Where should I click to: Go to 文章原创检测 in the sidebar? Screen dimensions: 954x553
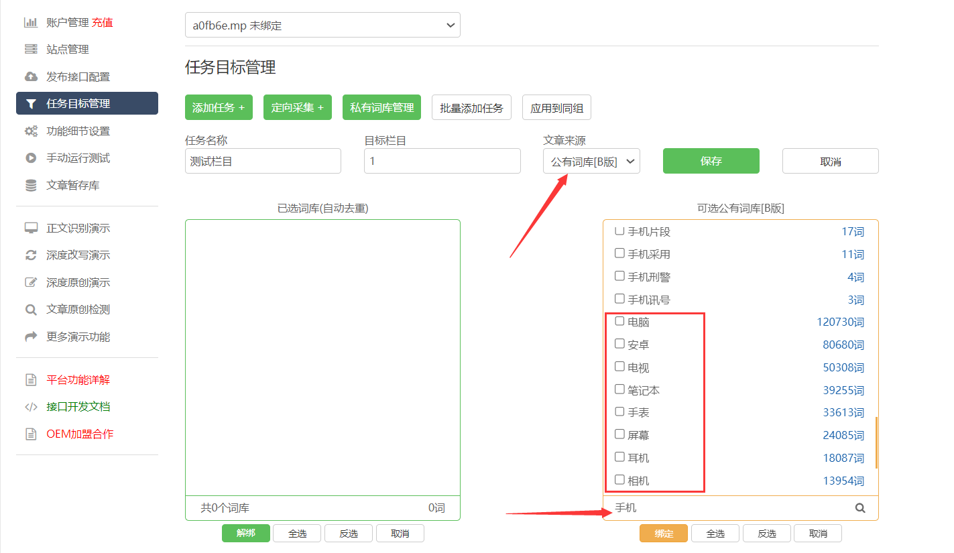click(x=78, y=310)
